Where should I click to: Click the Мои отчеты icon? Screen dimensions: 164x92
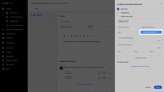(x=3, y=65)
